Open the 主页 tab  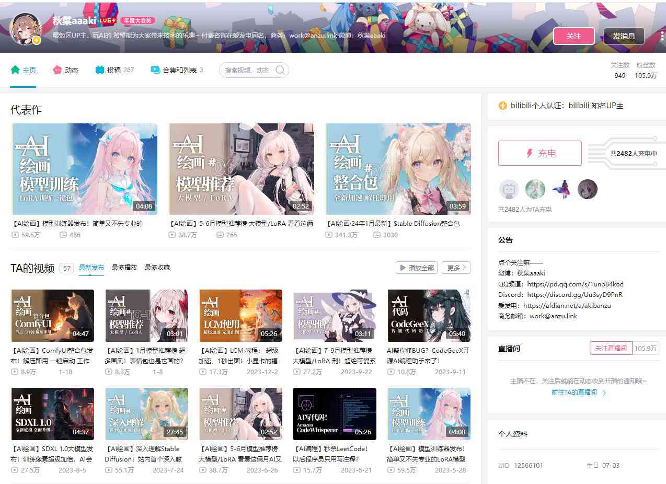[x=24, y=70]
